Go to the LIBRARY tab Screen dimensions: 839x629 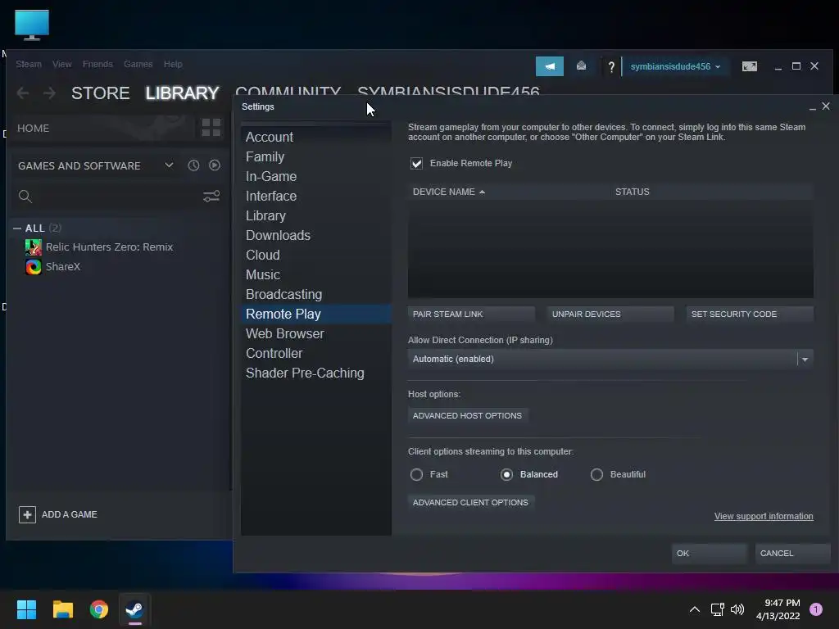pos(183,93)
